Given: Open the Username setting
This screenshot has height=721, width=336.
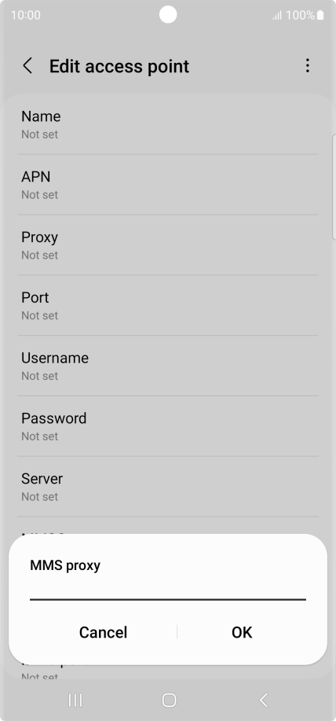Looking at the screenshot, I should [168, 366].
